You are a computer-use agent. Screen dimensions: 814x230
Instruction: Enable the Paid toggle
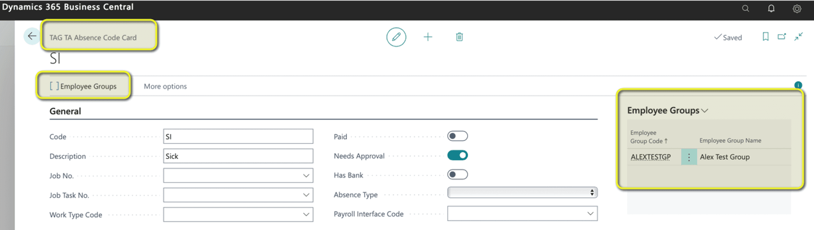click(x=457, y=136)
